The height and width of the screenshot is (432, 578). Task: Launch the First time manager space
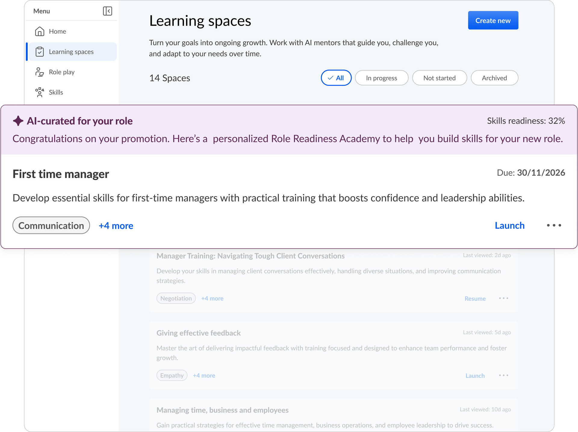click(x=509, y=225)
